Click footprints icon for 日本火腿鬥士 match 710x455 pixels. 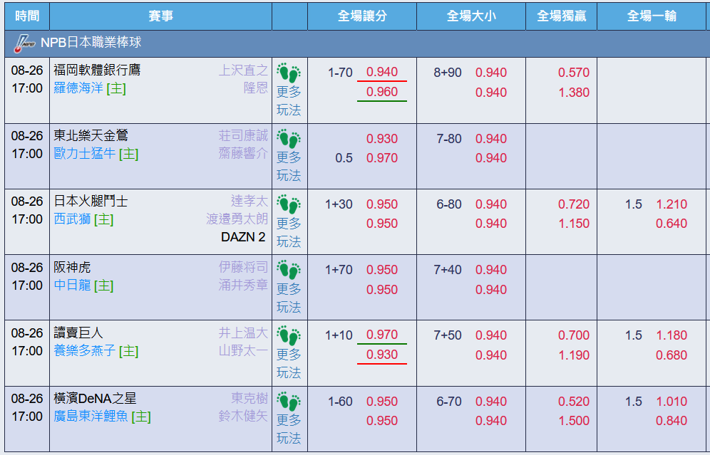click(289, 204)
